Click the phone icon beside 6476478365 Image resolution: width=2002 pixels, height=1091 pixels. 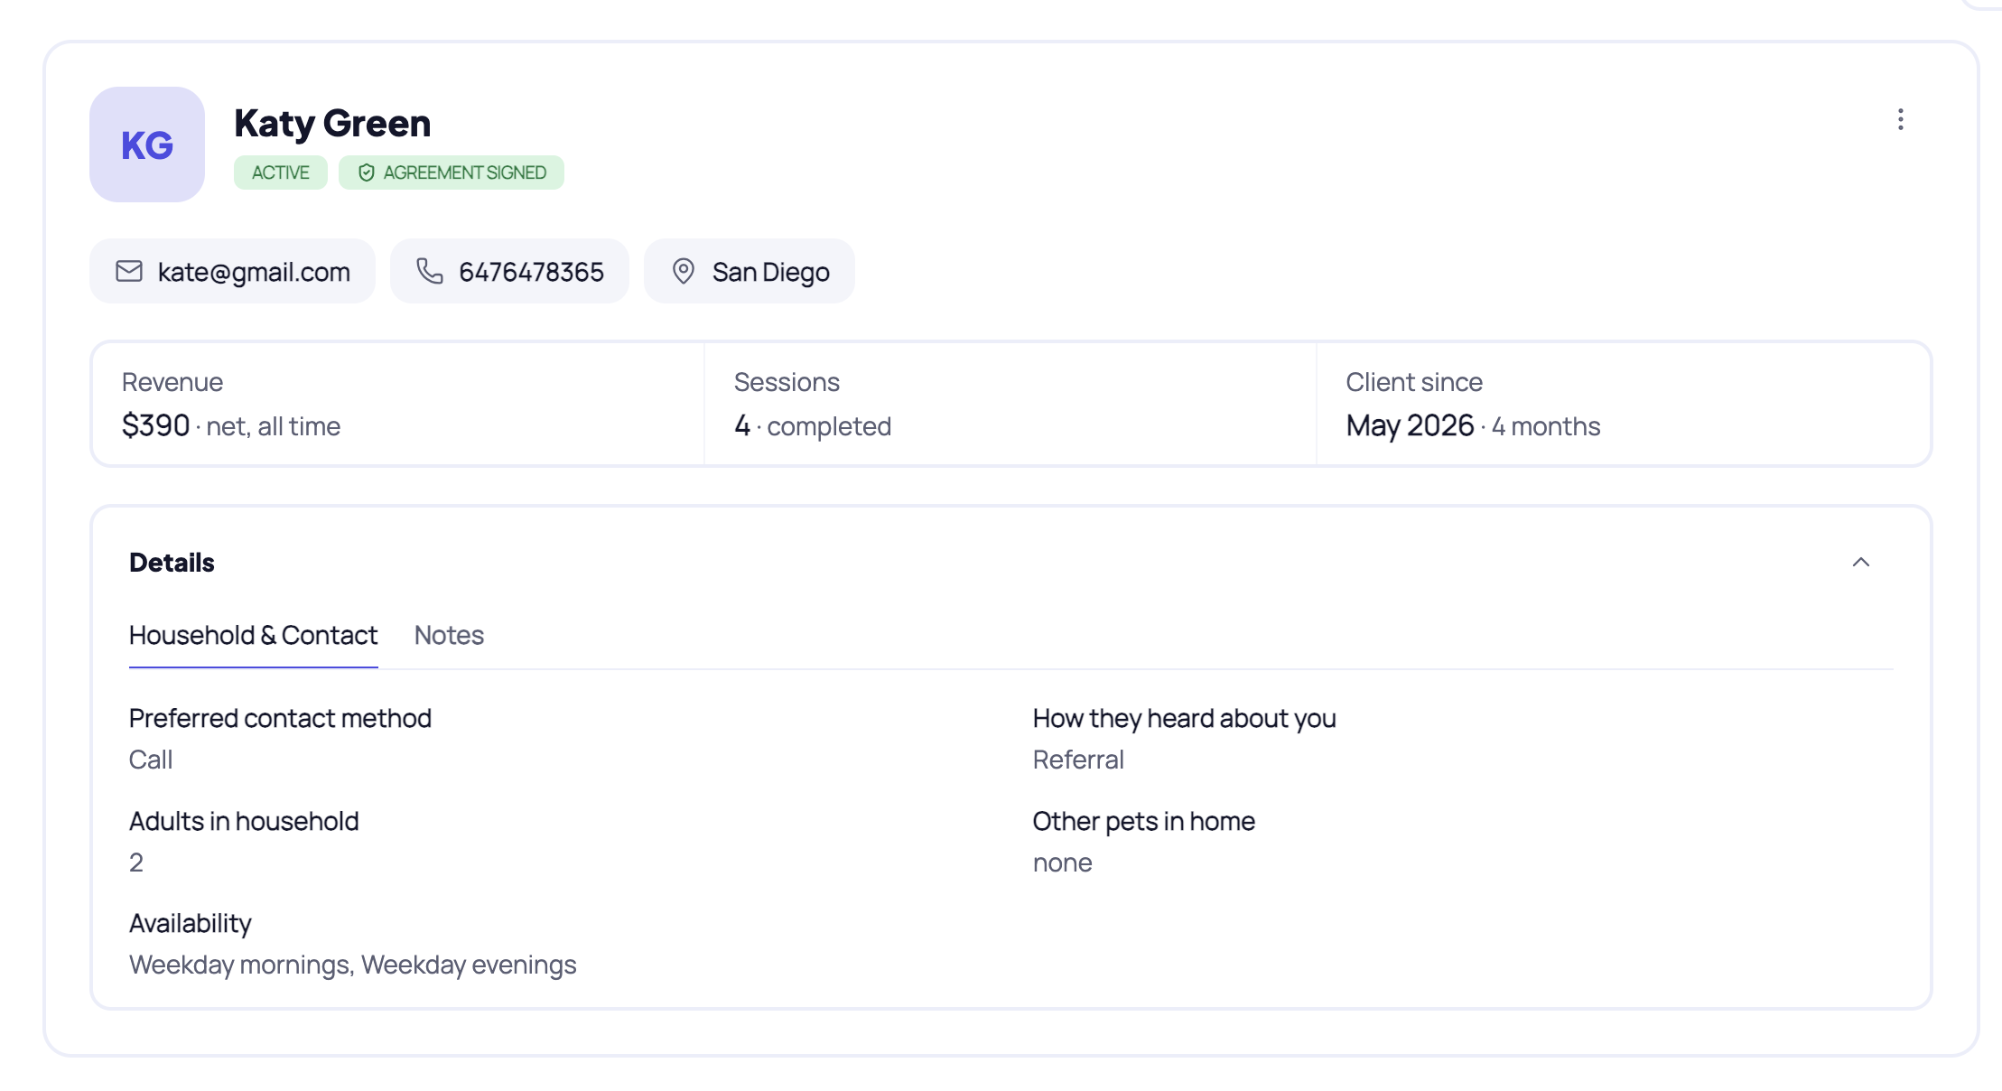(430, 271)
